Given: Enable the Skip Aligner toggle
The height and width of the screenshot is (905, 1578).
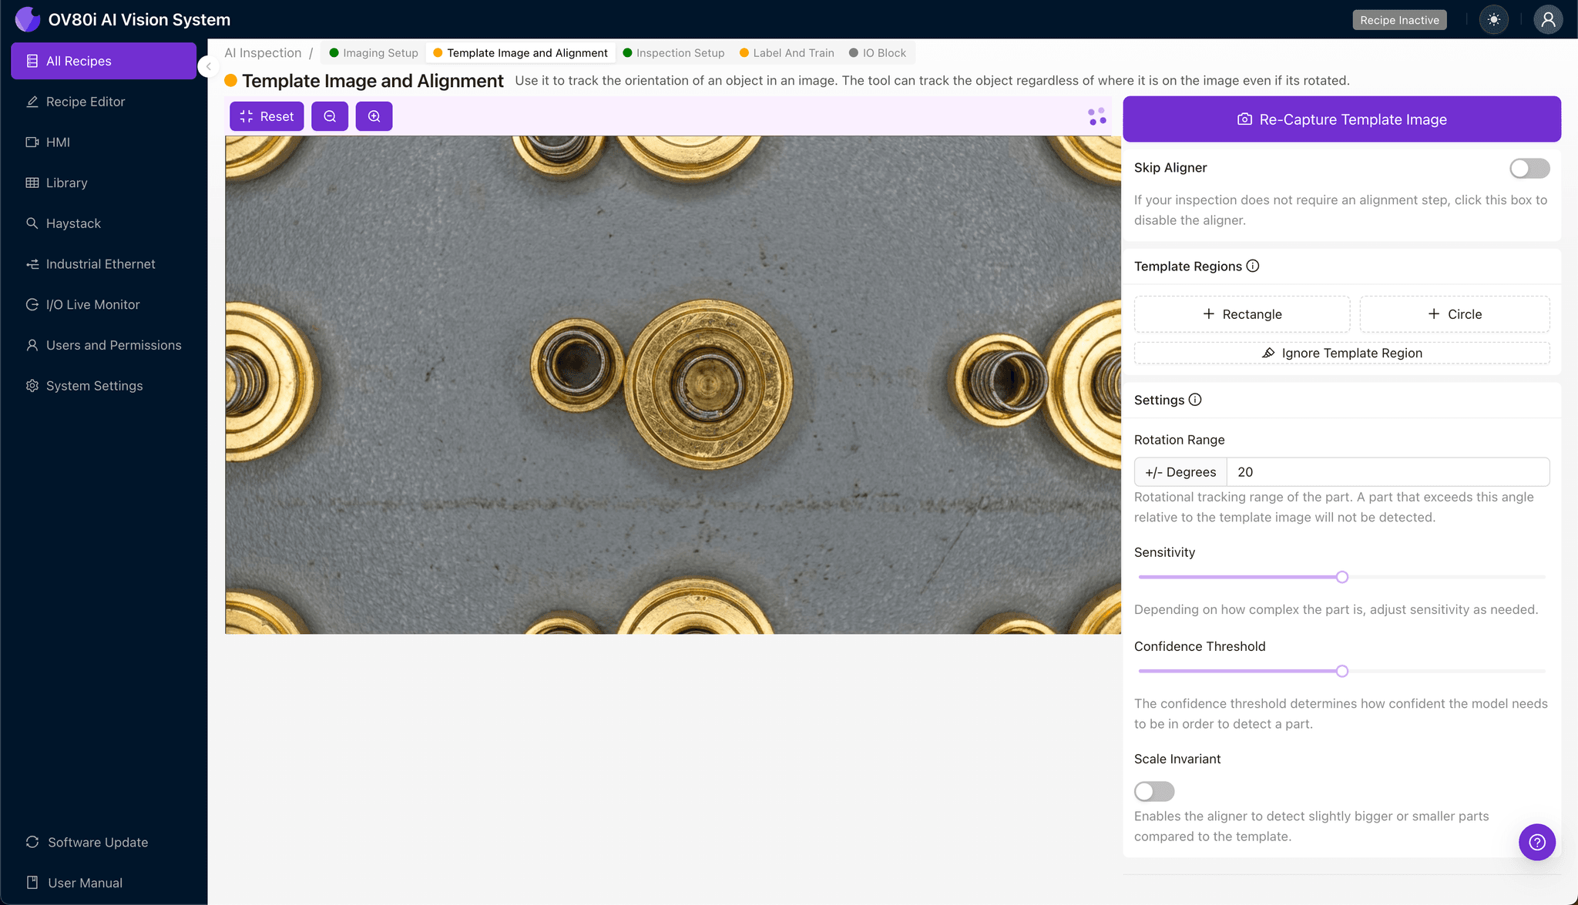Looking at the screenshot, I should (x=1529, y=168).
